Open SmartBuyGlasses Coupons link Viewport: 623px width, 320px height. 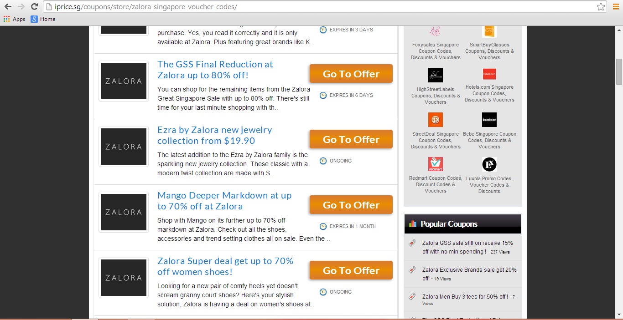pos(489,51)
